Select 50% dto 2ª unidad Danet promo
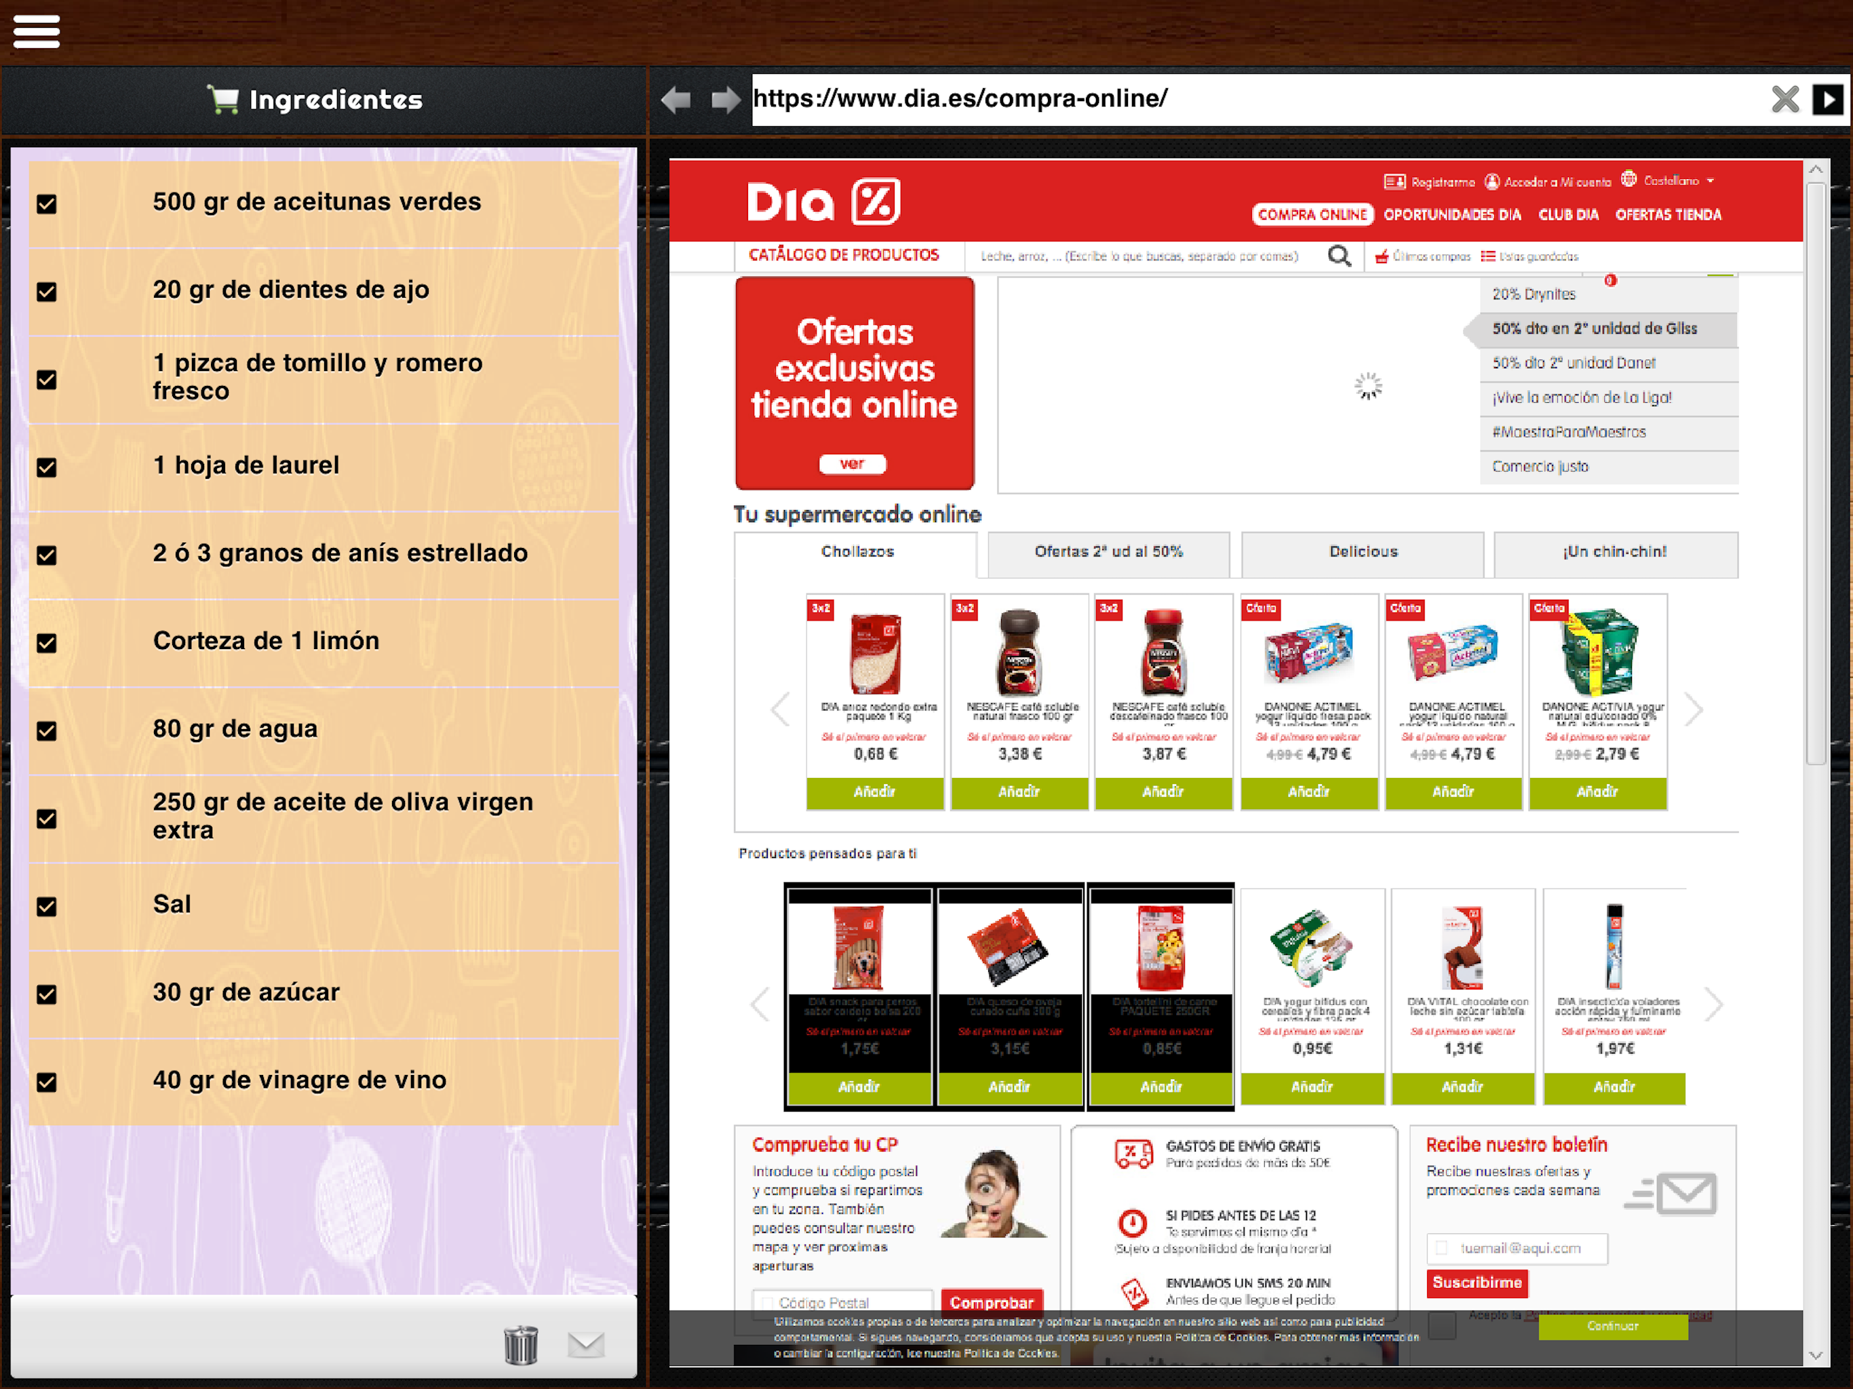Screen dimensions: 1853x1389 coord(1608,363)
